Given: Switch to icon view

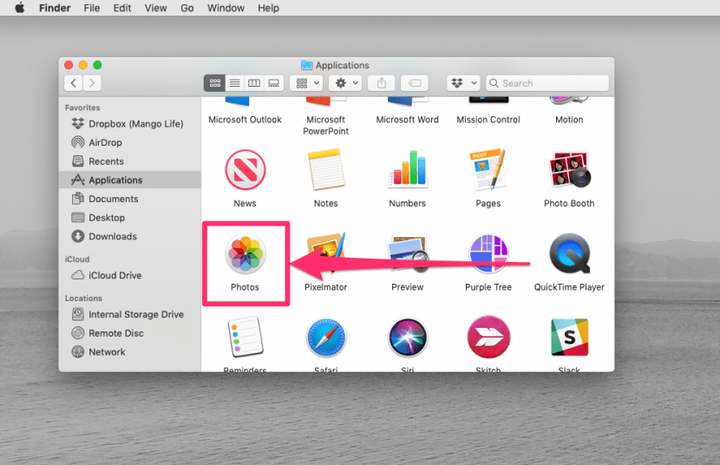Looking at the screenshot, I should [214, 83].
